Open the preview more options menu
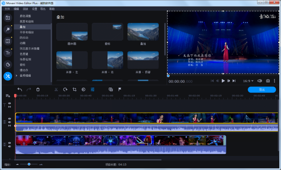This screenshot has width=281, height=170. point(275,81)
